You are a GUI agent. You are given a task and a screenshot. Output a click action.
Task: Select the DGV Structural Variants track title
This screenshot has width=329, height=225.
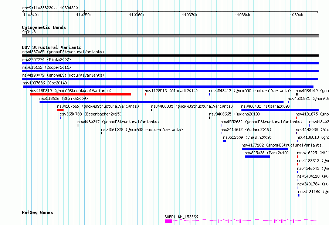click(52, 47)
